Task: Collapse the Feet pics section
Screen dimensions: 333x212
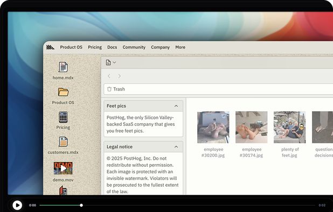Action: pos(176,106)
